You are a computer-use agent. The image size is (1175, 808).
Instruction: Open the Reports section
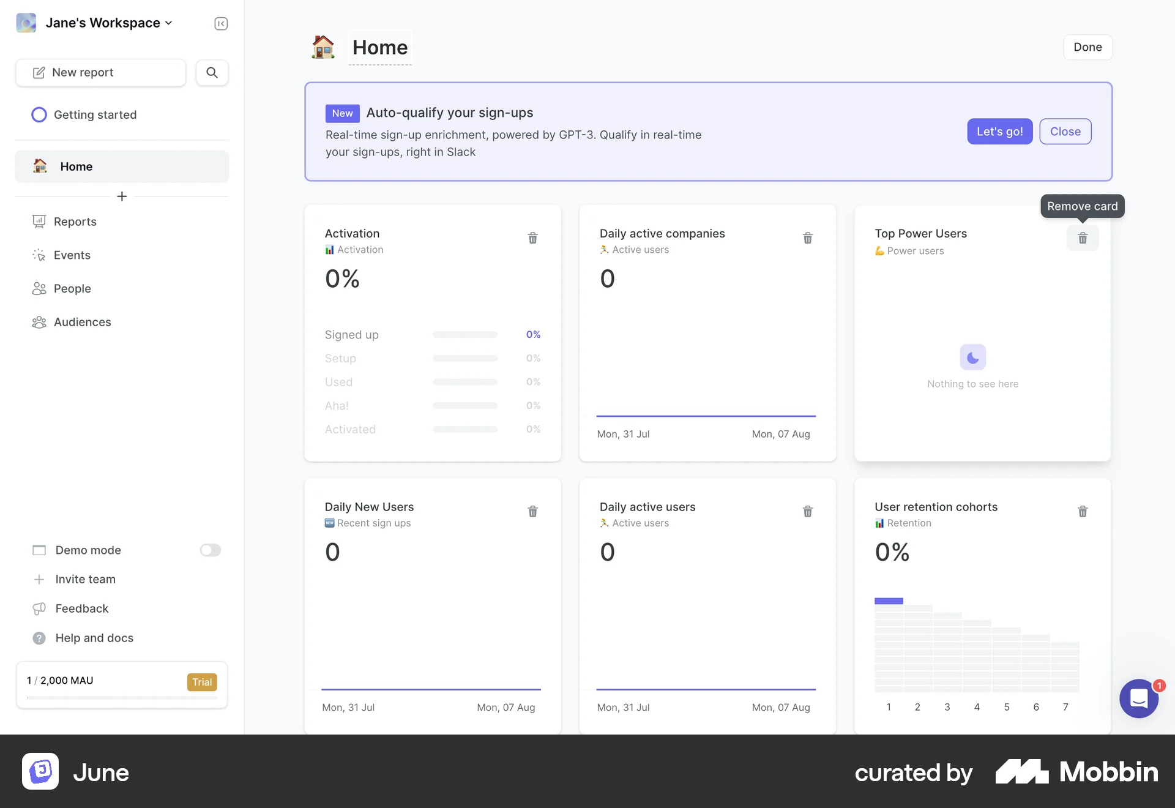pyautogui.click(x=75, y=222)
